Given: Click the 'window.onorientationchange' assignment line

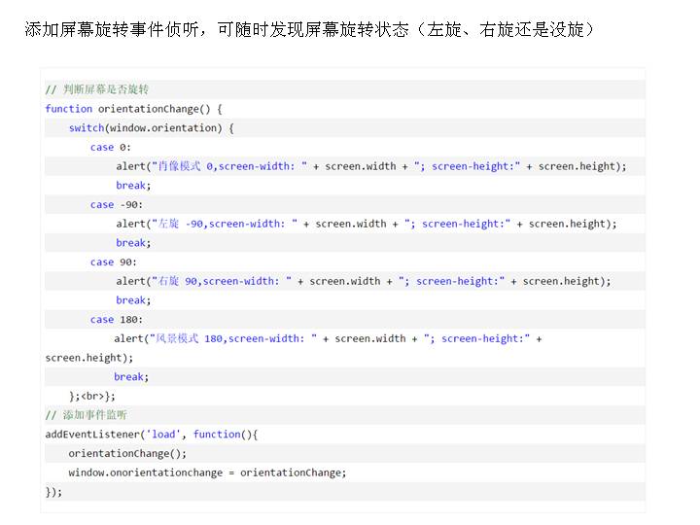Looking at the screenshot, I should [207, 472].
